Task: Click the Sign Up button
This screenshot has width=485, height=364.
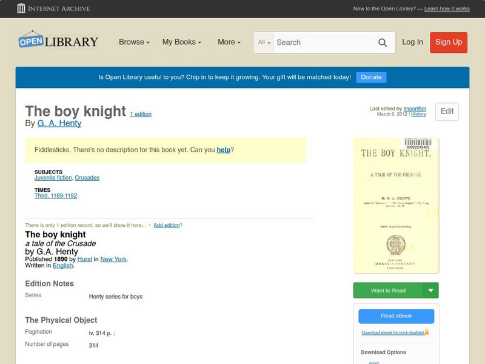Action: tap(448, 42)
